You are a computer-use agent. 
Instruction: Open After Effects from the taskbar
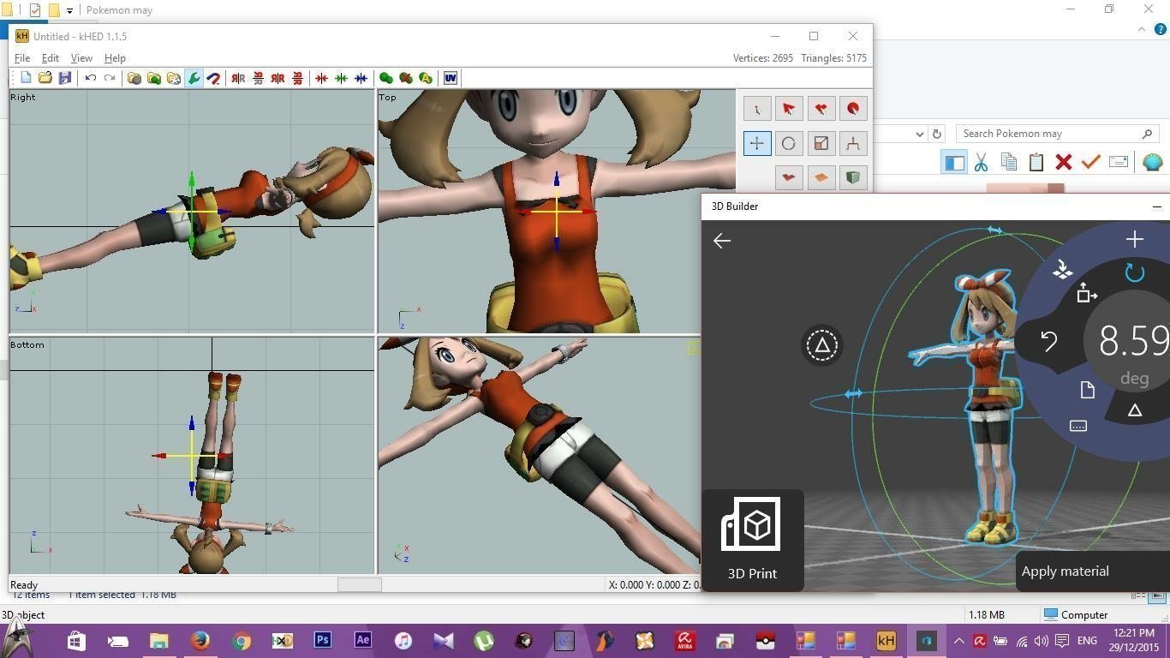[x=362, y=640]
